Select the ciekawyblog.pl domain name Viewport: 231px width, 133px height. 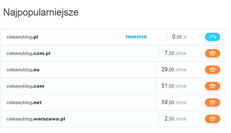click(x=22, y=37)
